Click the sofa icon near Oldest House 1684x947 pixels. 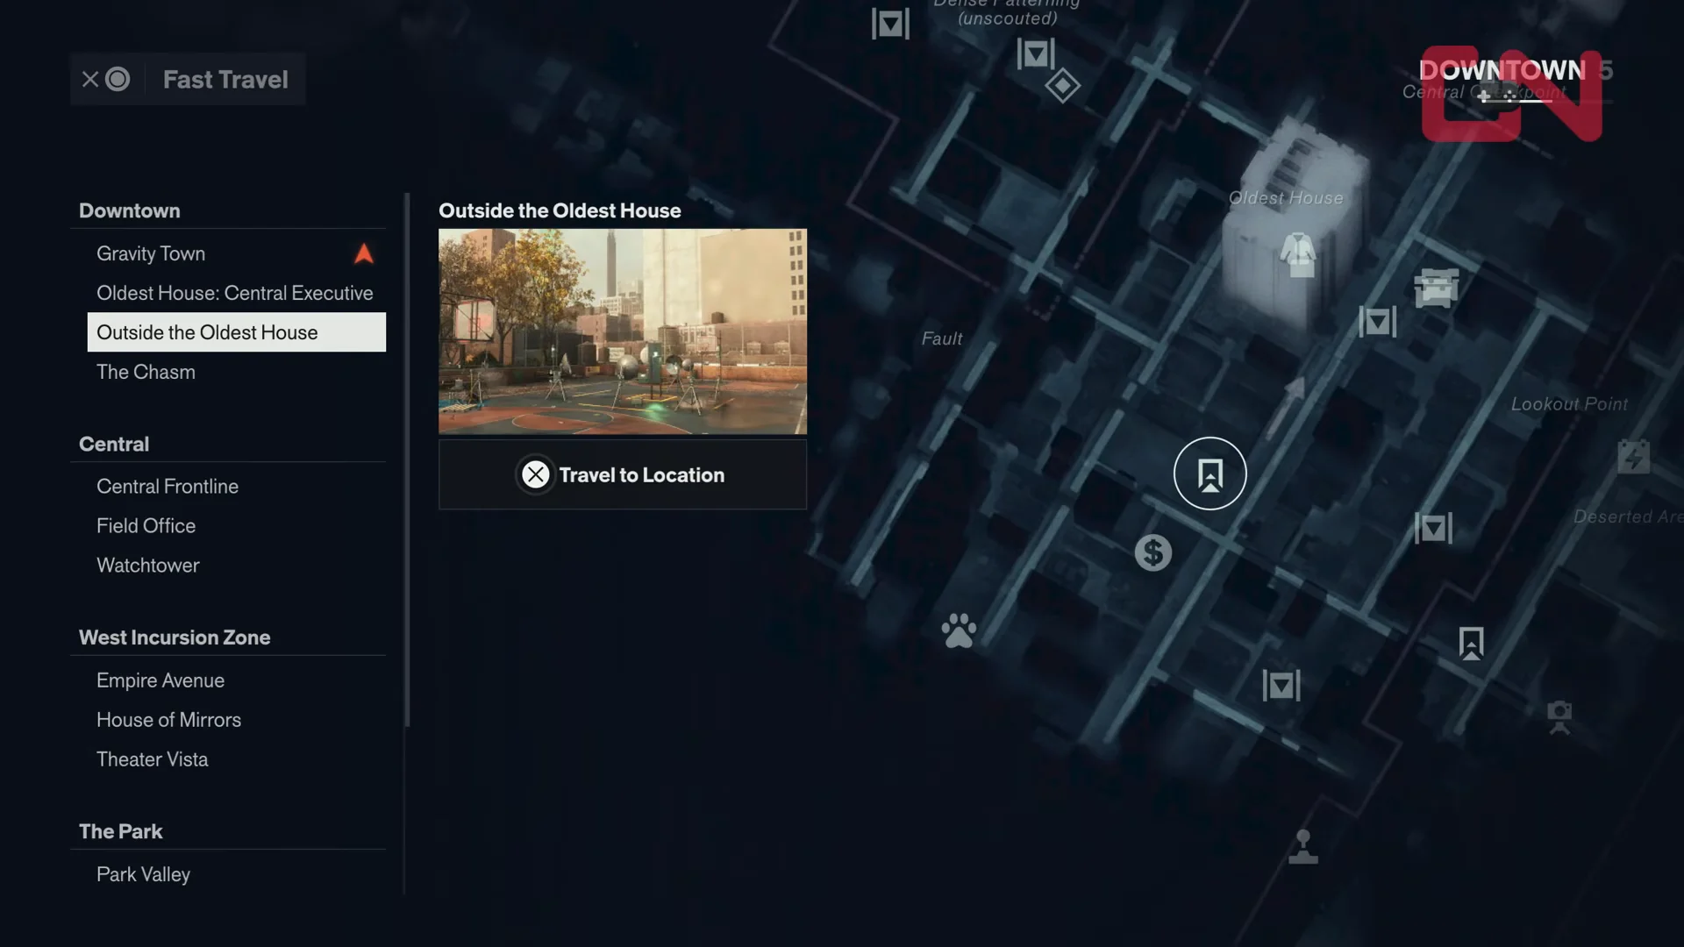click(x=1436, y=287)
